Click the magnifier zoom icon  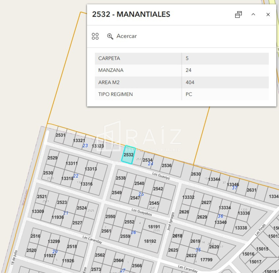click(x=110, y=36)
